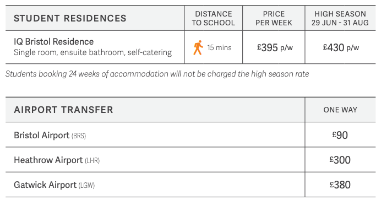Select the 15 mins walking distance text
376x200 pixels.
tap(219, 47)
